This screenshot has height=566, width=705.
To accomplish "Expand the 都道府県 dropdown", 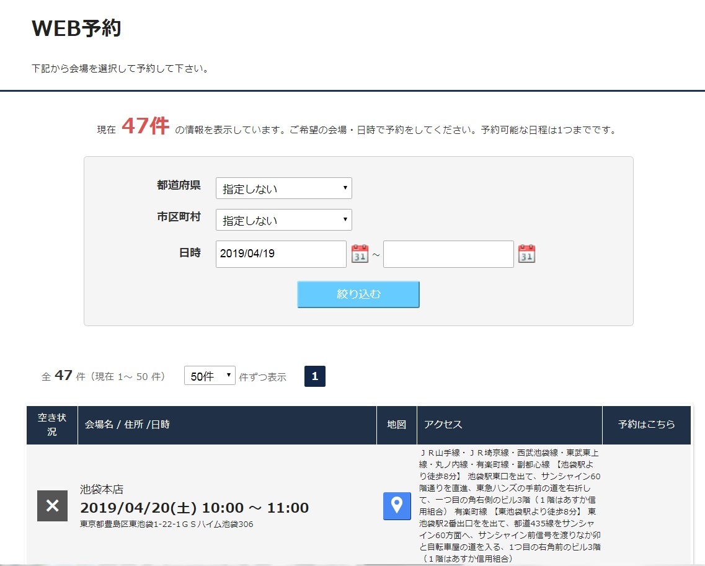I will [x=283, y=188].
